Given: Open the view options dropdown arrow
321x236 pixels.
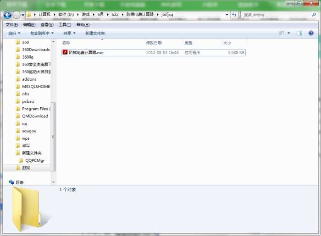Looking at the screenshot, I should click(288, 33).
